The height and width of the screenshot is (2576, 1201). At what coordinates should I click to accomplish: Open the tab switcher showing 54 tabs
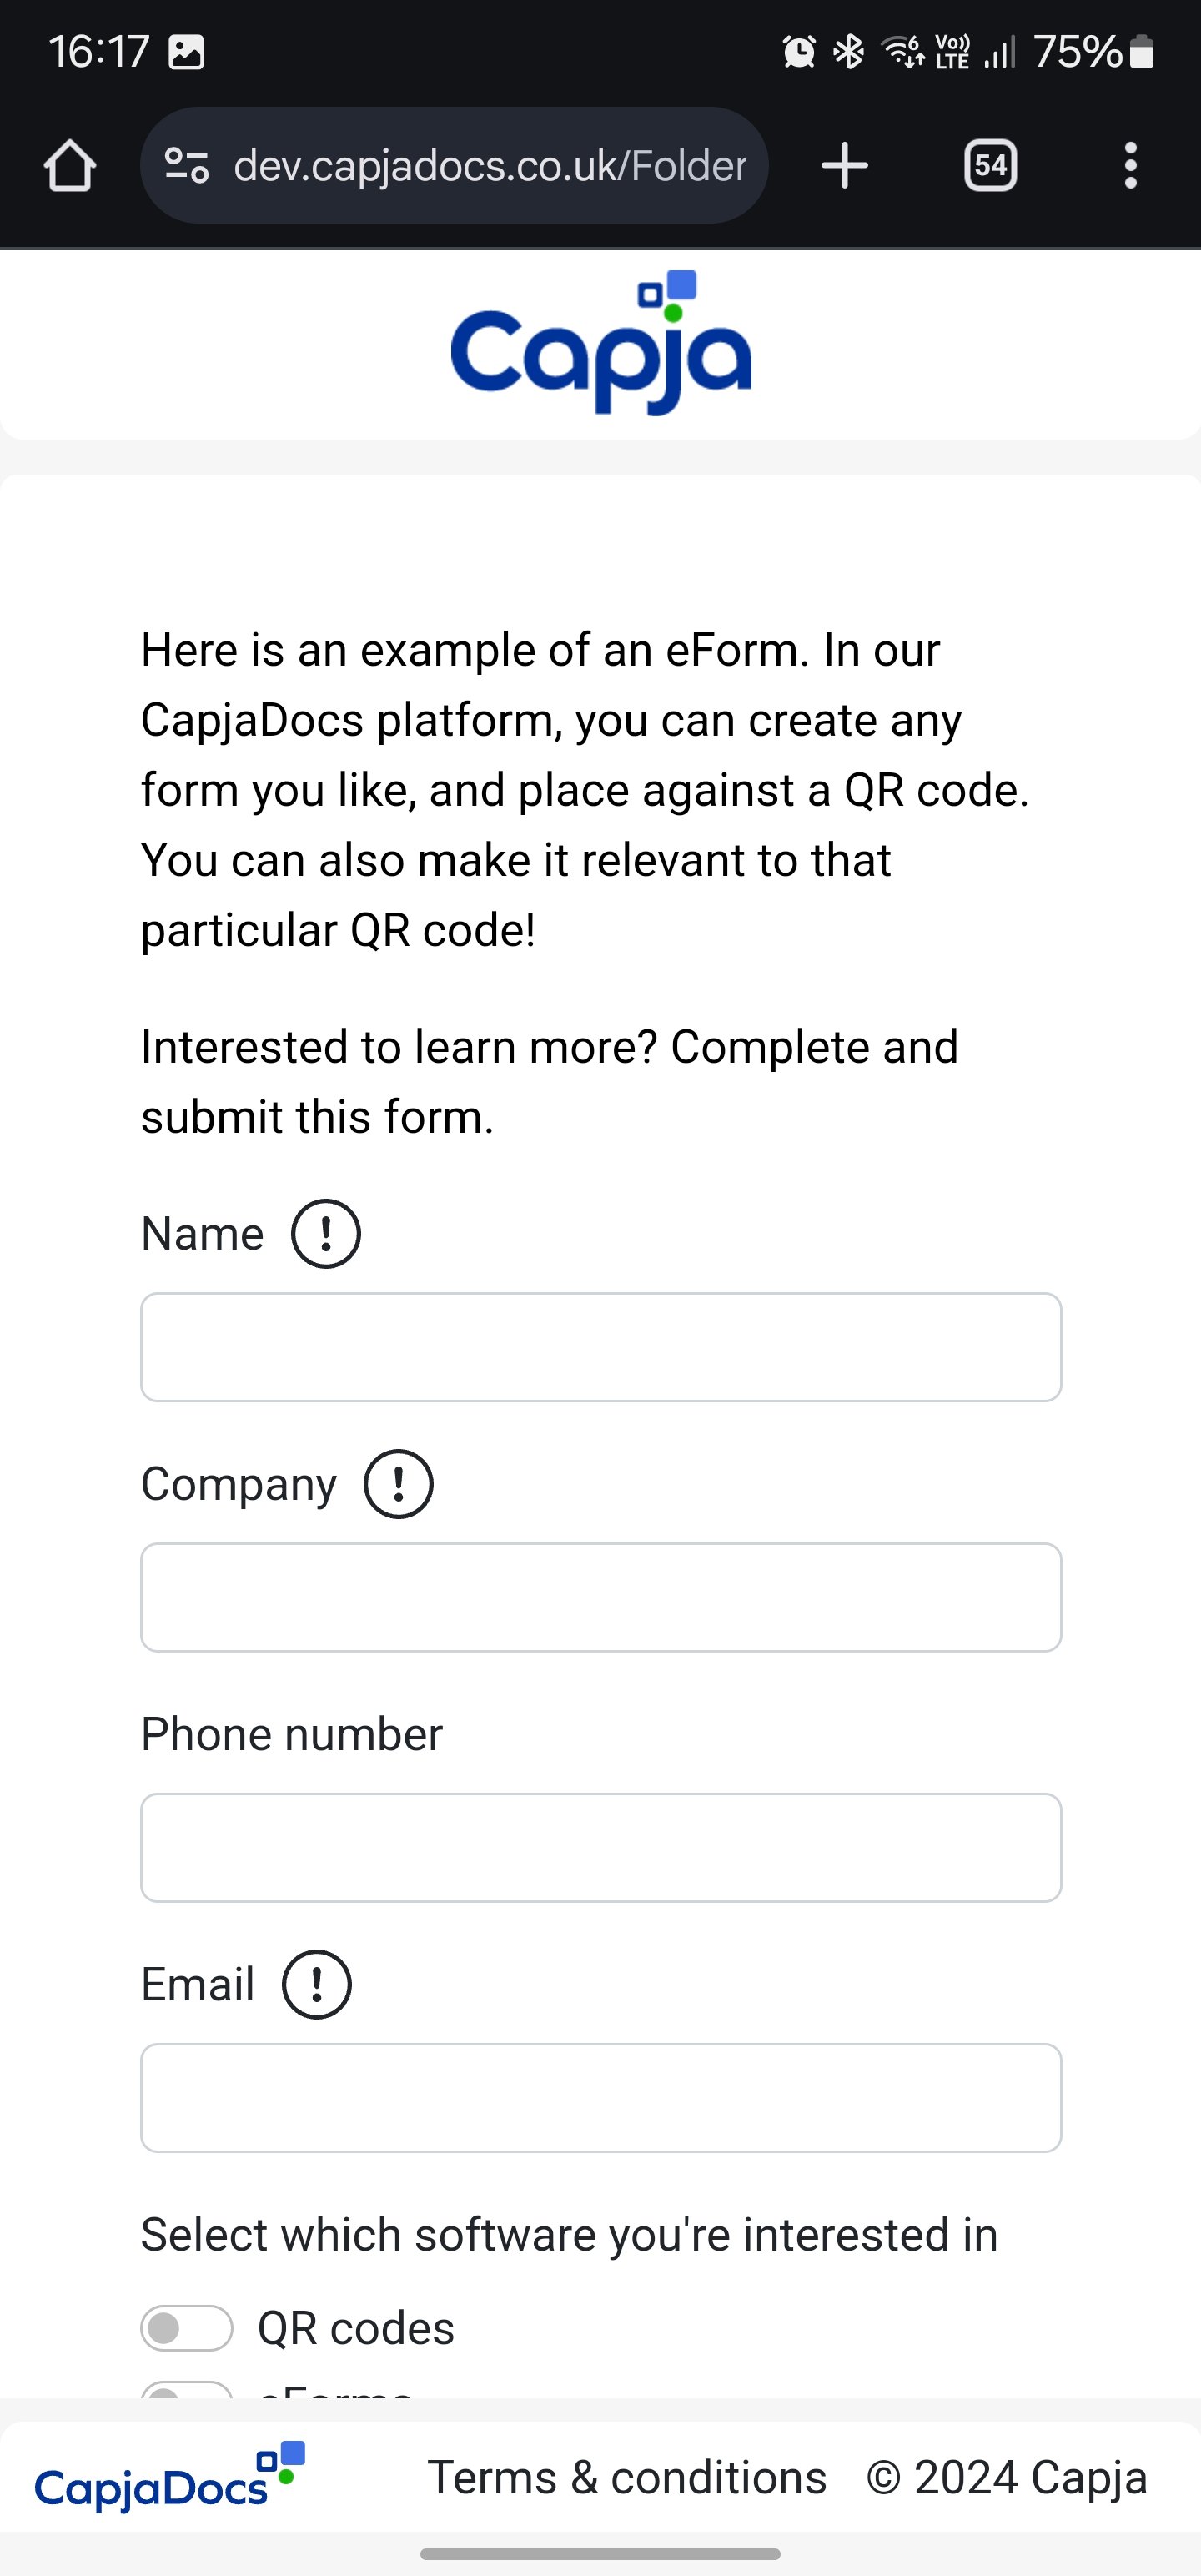(990, 165)
